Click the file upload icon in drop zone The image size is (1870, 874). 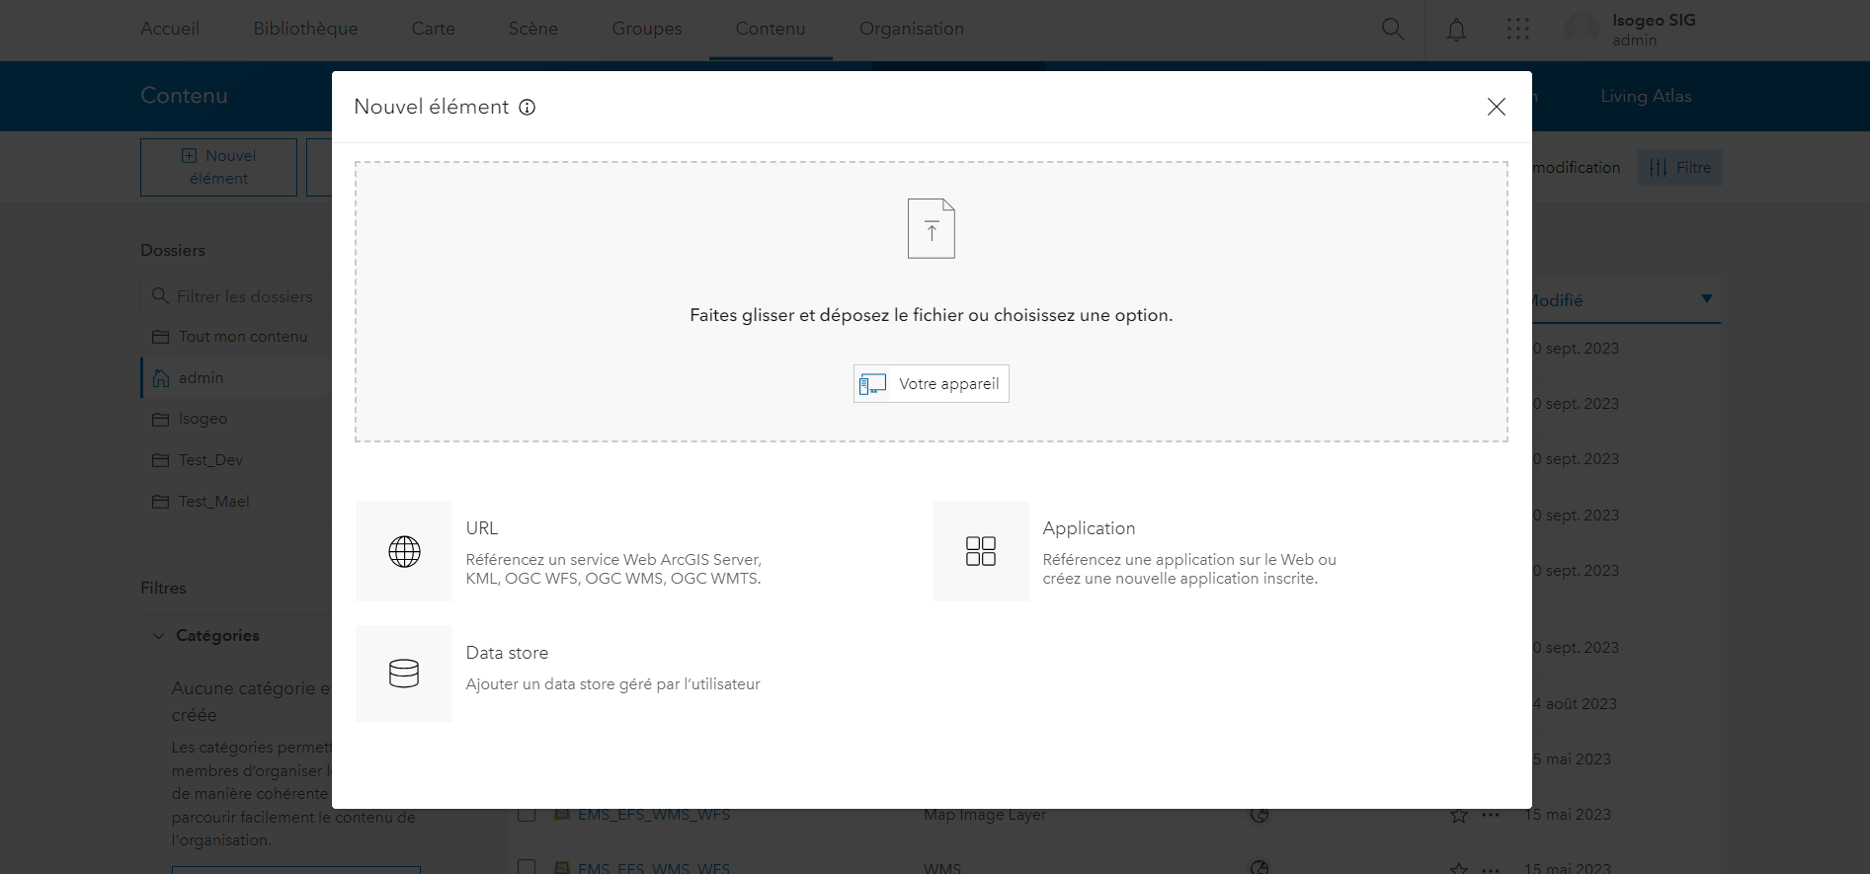pos(932,228)
